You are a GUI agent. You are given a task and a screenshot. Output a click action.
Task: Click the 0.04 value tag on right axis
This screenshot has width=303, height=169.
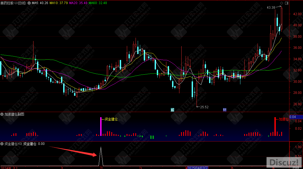pos(293,117)
